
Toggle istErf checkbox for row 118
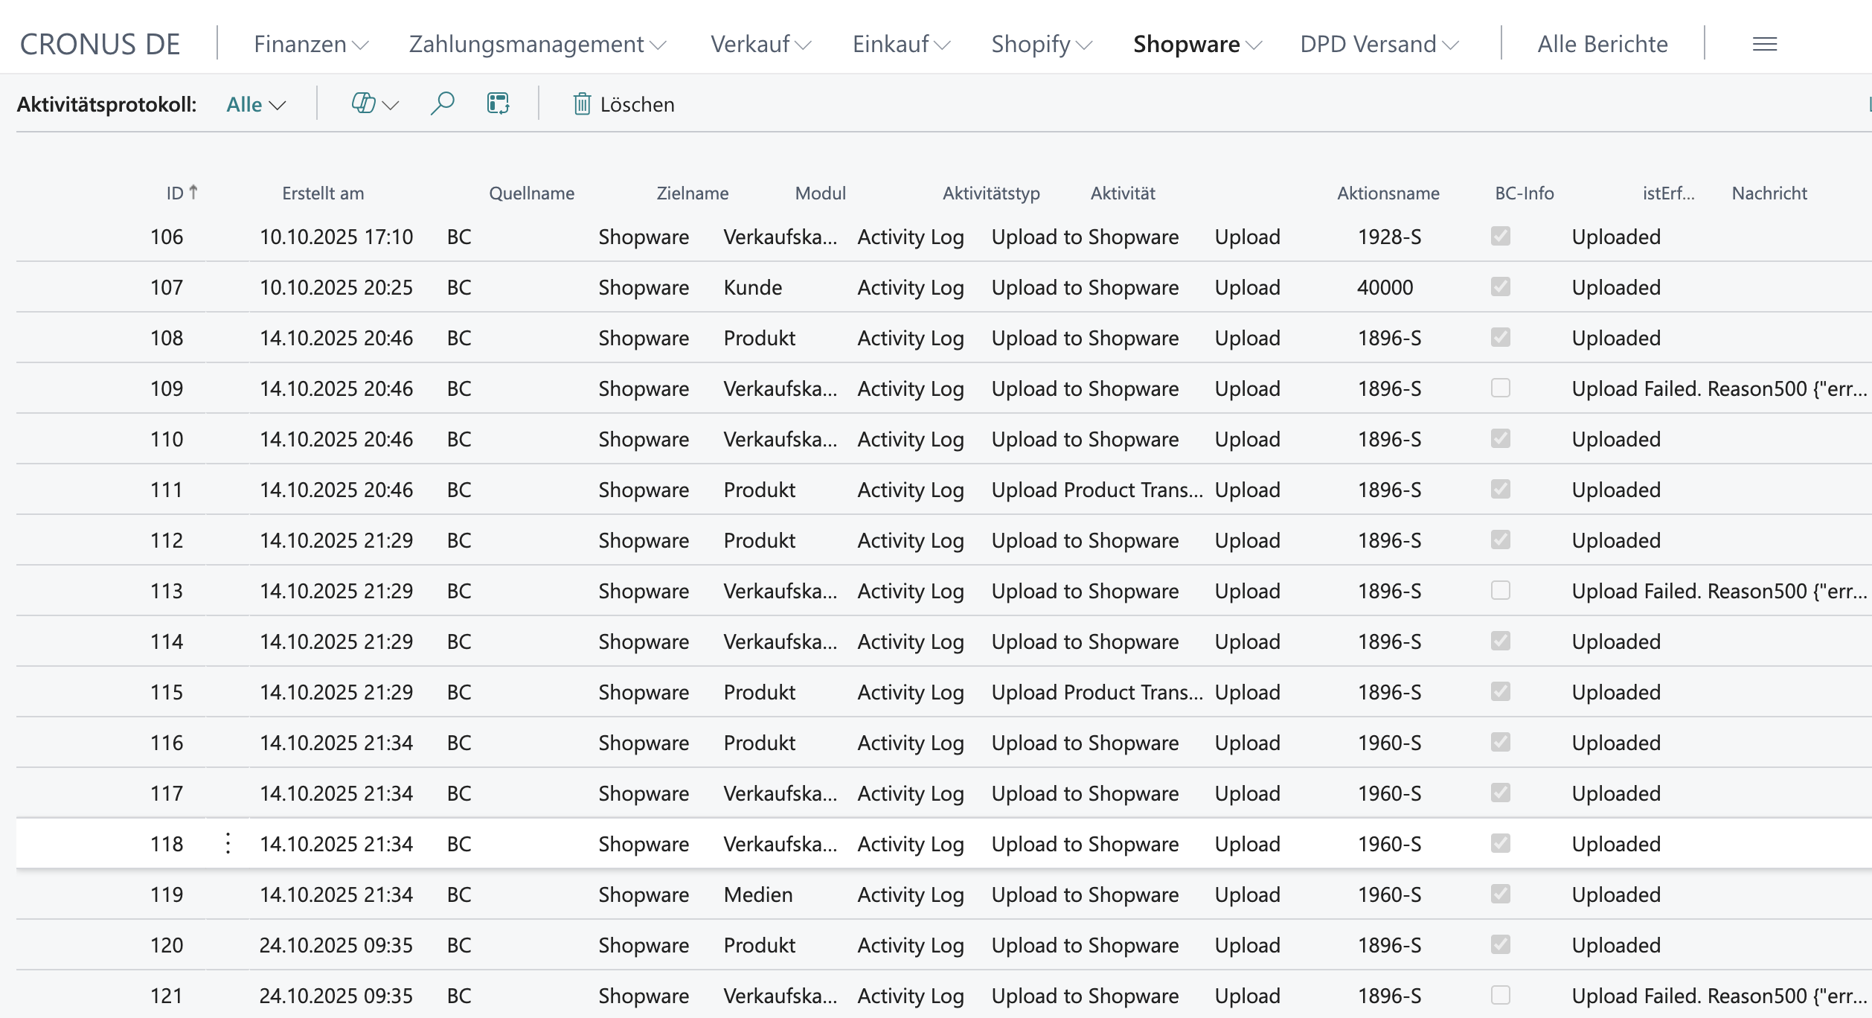click(x=1501, y=843)
